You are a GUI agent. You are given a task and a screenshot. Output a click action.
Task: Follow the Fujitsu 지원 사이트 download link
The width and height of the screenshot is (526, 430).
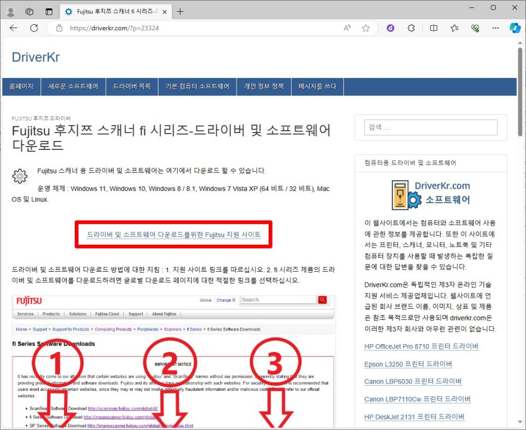coord(174,235)
